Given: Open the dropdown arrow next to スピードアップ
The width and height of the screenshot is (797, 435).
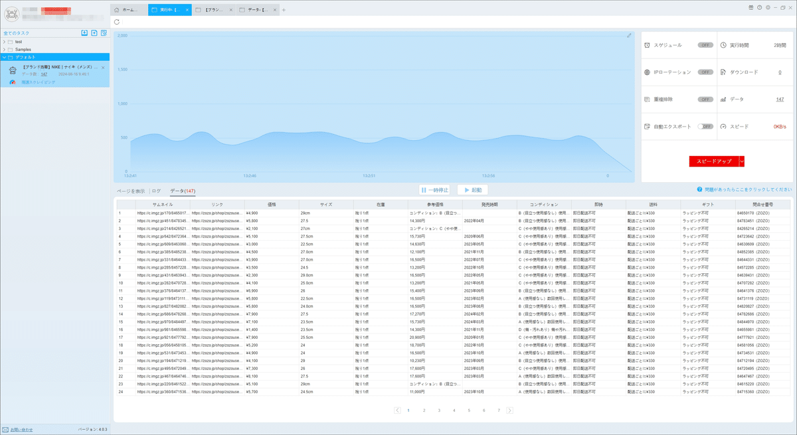Looking at the screenshot, I should point(742,161).
